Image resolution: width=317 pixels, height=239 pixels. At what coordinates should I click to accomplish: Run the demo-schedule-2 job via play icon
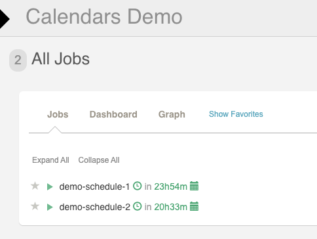point(50,207)
